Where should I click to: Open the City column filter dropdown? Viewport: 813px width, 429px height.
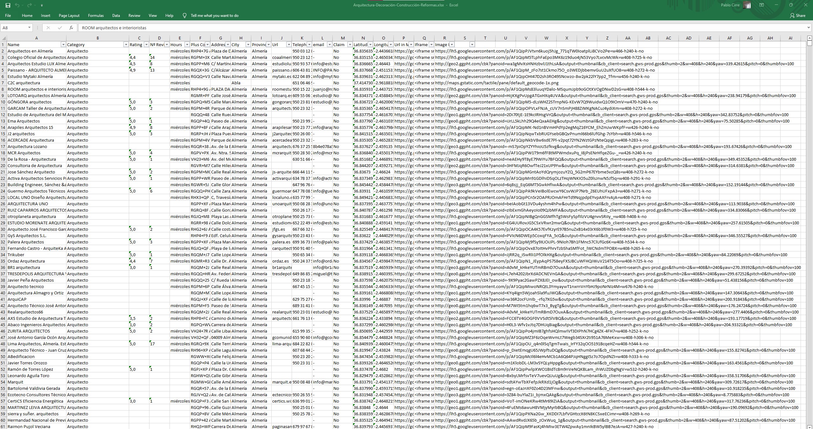pos(248,45)
